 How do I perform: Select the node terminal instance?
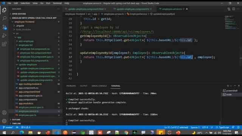[227, 94]
